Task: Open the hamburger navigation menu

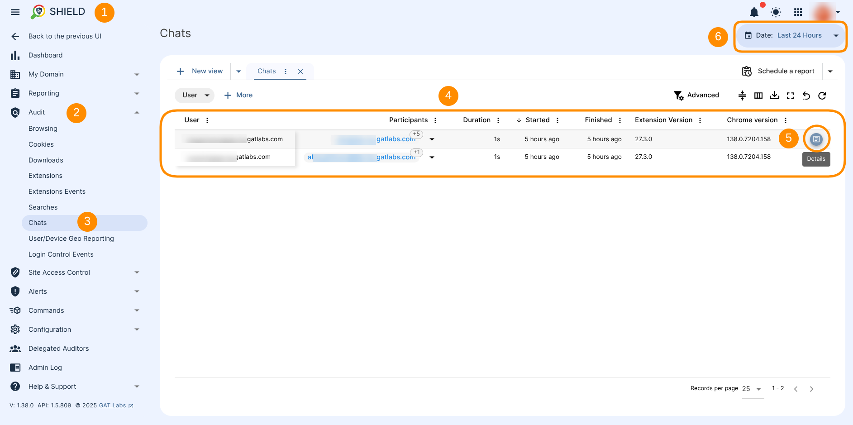Action: pyautogui.click(x=15, y=12)
